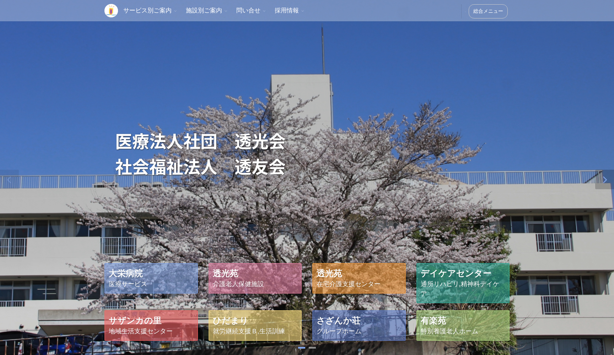
Task: Open the 施設別ご案内 dropdown
Action: coord(225,11)
